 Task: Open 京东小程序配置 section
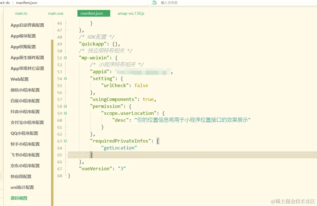click(x=25, y=166)
